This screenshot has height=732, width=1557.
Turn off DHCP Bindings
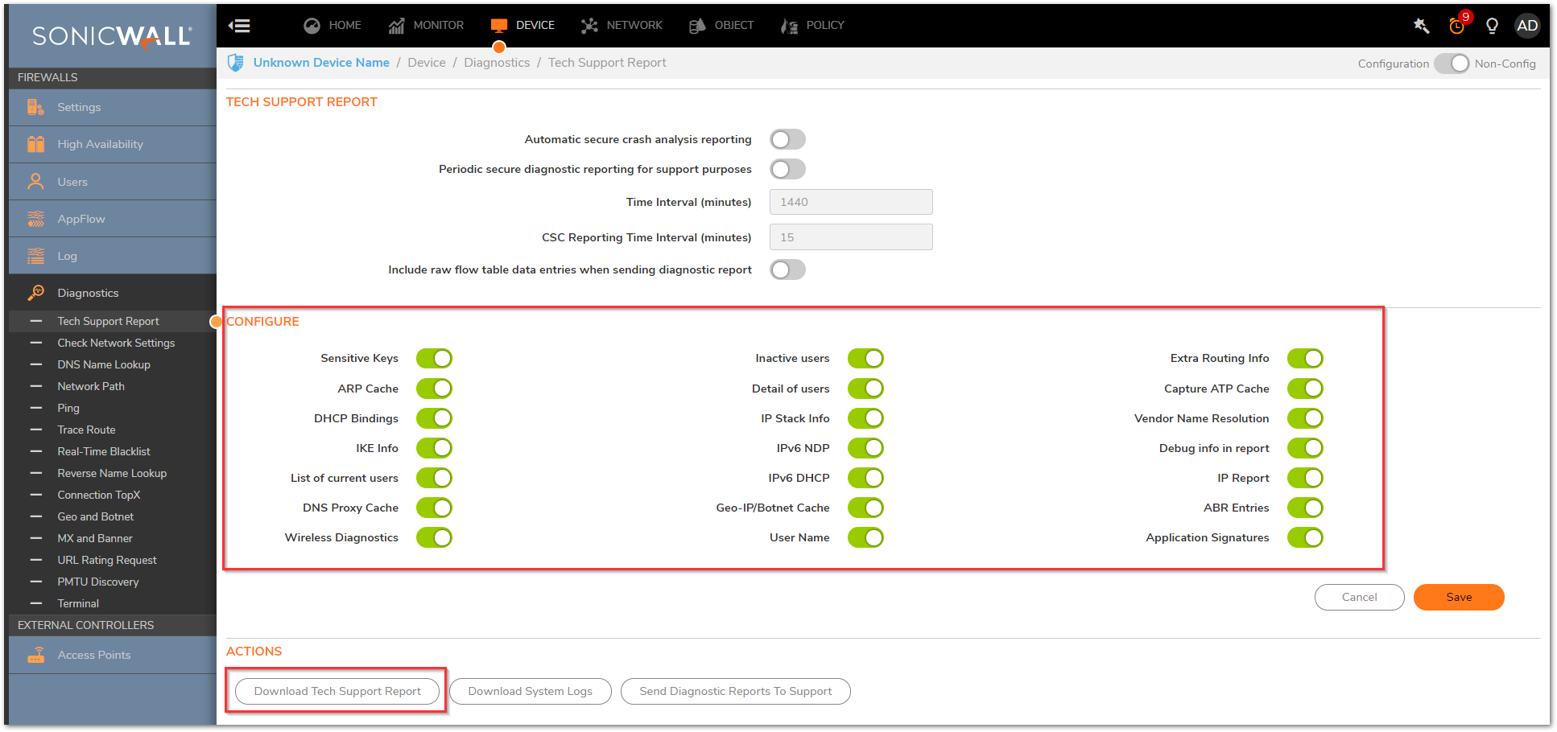[434, 418]
